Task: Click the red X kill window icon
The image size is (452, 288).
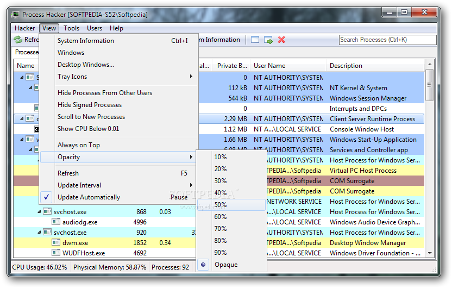Action: 281,40
